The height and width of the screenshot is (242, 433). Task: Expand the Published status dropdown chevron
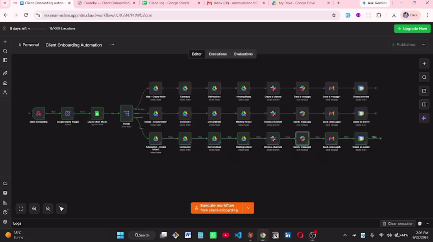point(424,45)
